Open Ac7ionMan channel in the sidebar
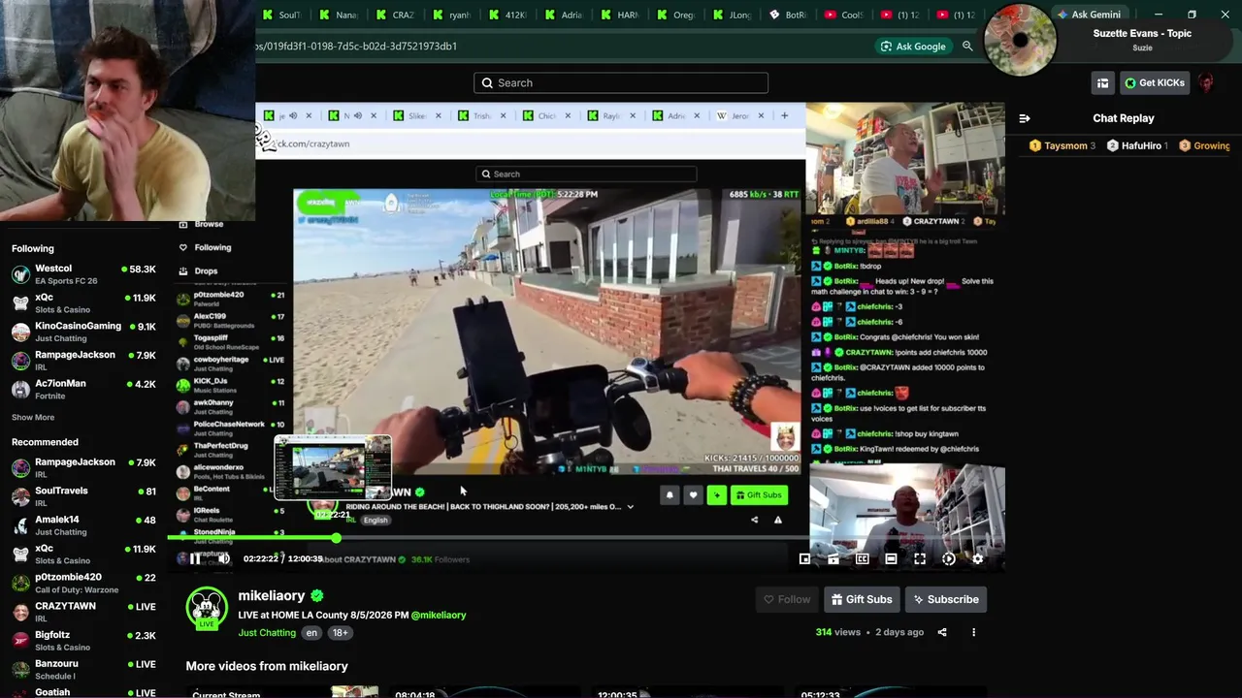This screenshot has width=1242, height=698. [x=83, y=389]
